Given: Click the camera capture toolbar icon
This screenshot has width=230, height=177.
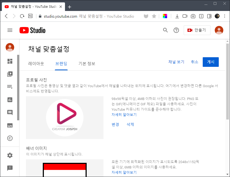Looking at the screenshot, I should [193, 16].
